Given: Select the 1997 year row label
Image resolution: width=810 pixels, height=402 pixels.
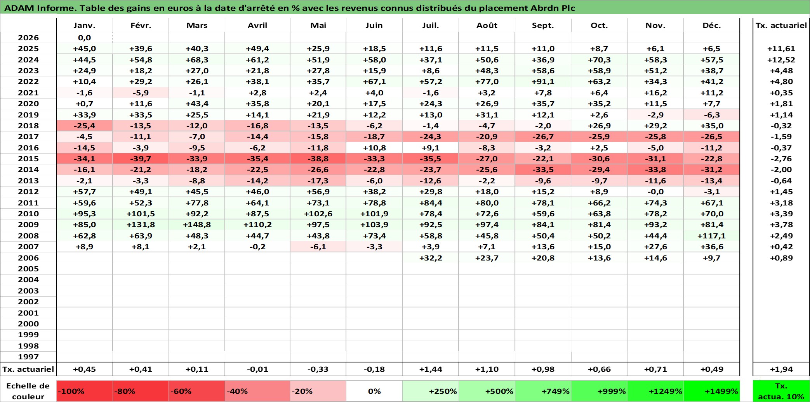Looking at the screenshot, I should click(28, 357).
